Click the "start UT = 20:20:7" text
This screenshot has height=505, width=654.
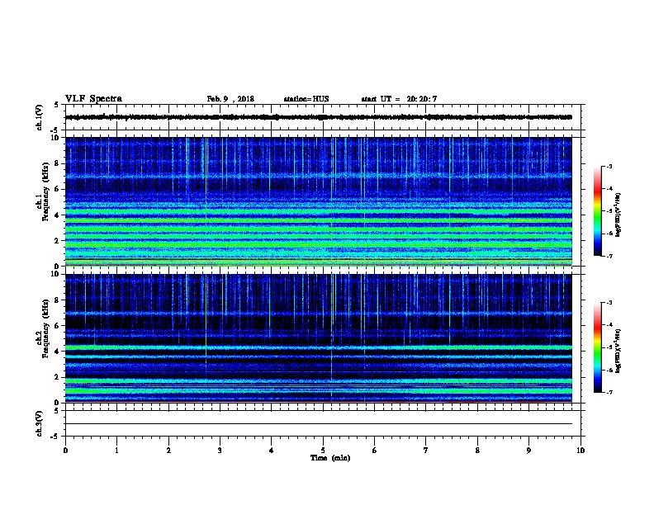click(x=399, y=99)
